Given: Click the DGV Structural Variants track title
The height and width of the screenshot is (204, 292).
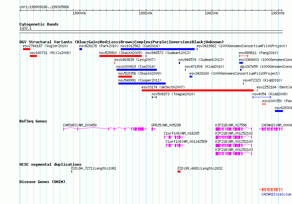Looking at the screenshot, I should coord(122,42).
